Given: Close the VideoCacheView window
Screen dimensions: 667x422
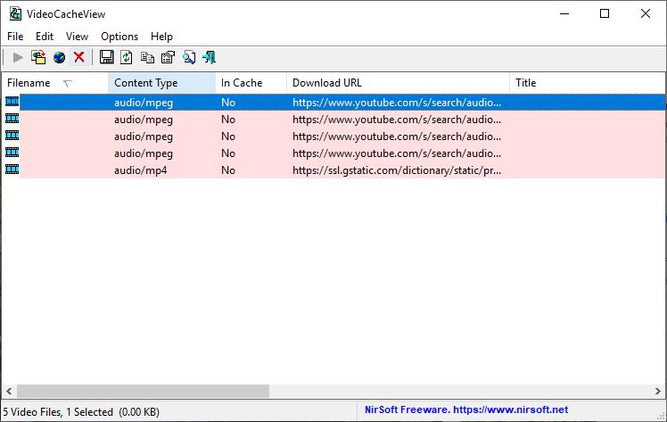Looking at the screenshot, I should point(646,13).
